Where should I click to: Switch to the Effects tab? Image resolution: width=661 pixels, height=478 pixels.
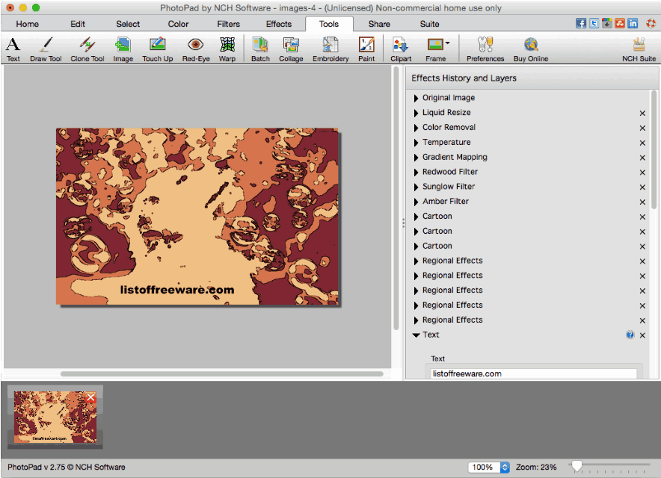[x=278, y=23]
